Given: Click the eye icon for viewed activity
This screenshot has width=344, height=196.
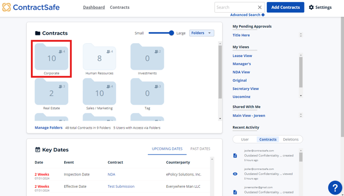Looking at the screenshot, I should click(x=235, y=174).
